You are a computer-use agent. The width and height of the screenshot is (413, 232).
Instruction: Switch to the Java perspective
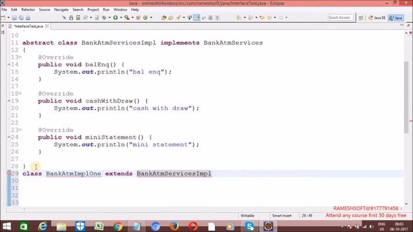click(396, 17)
